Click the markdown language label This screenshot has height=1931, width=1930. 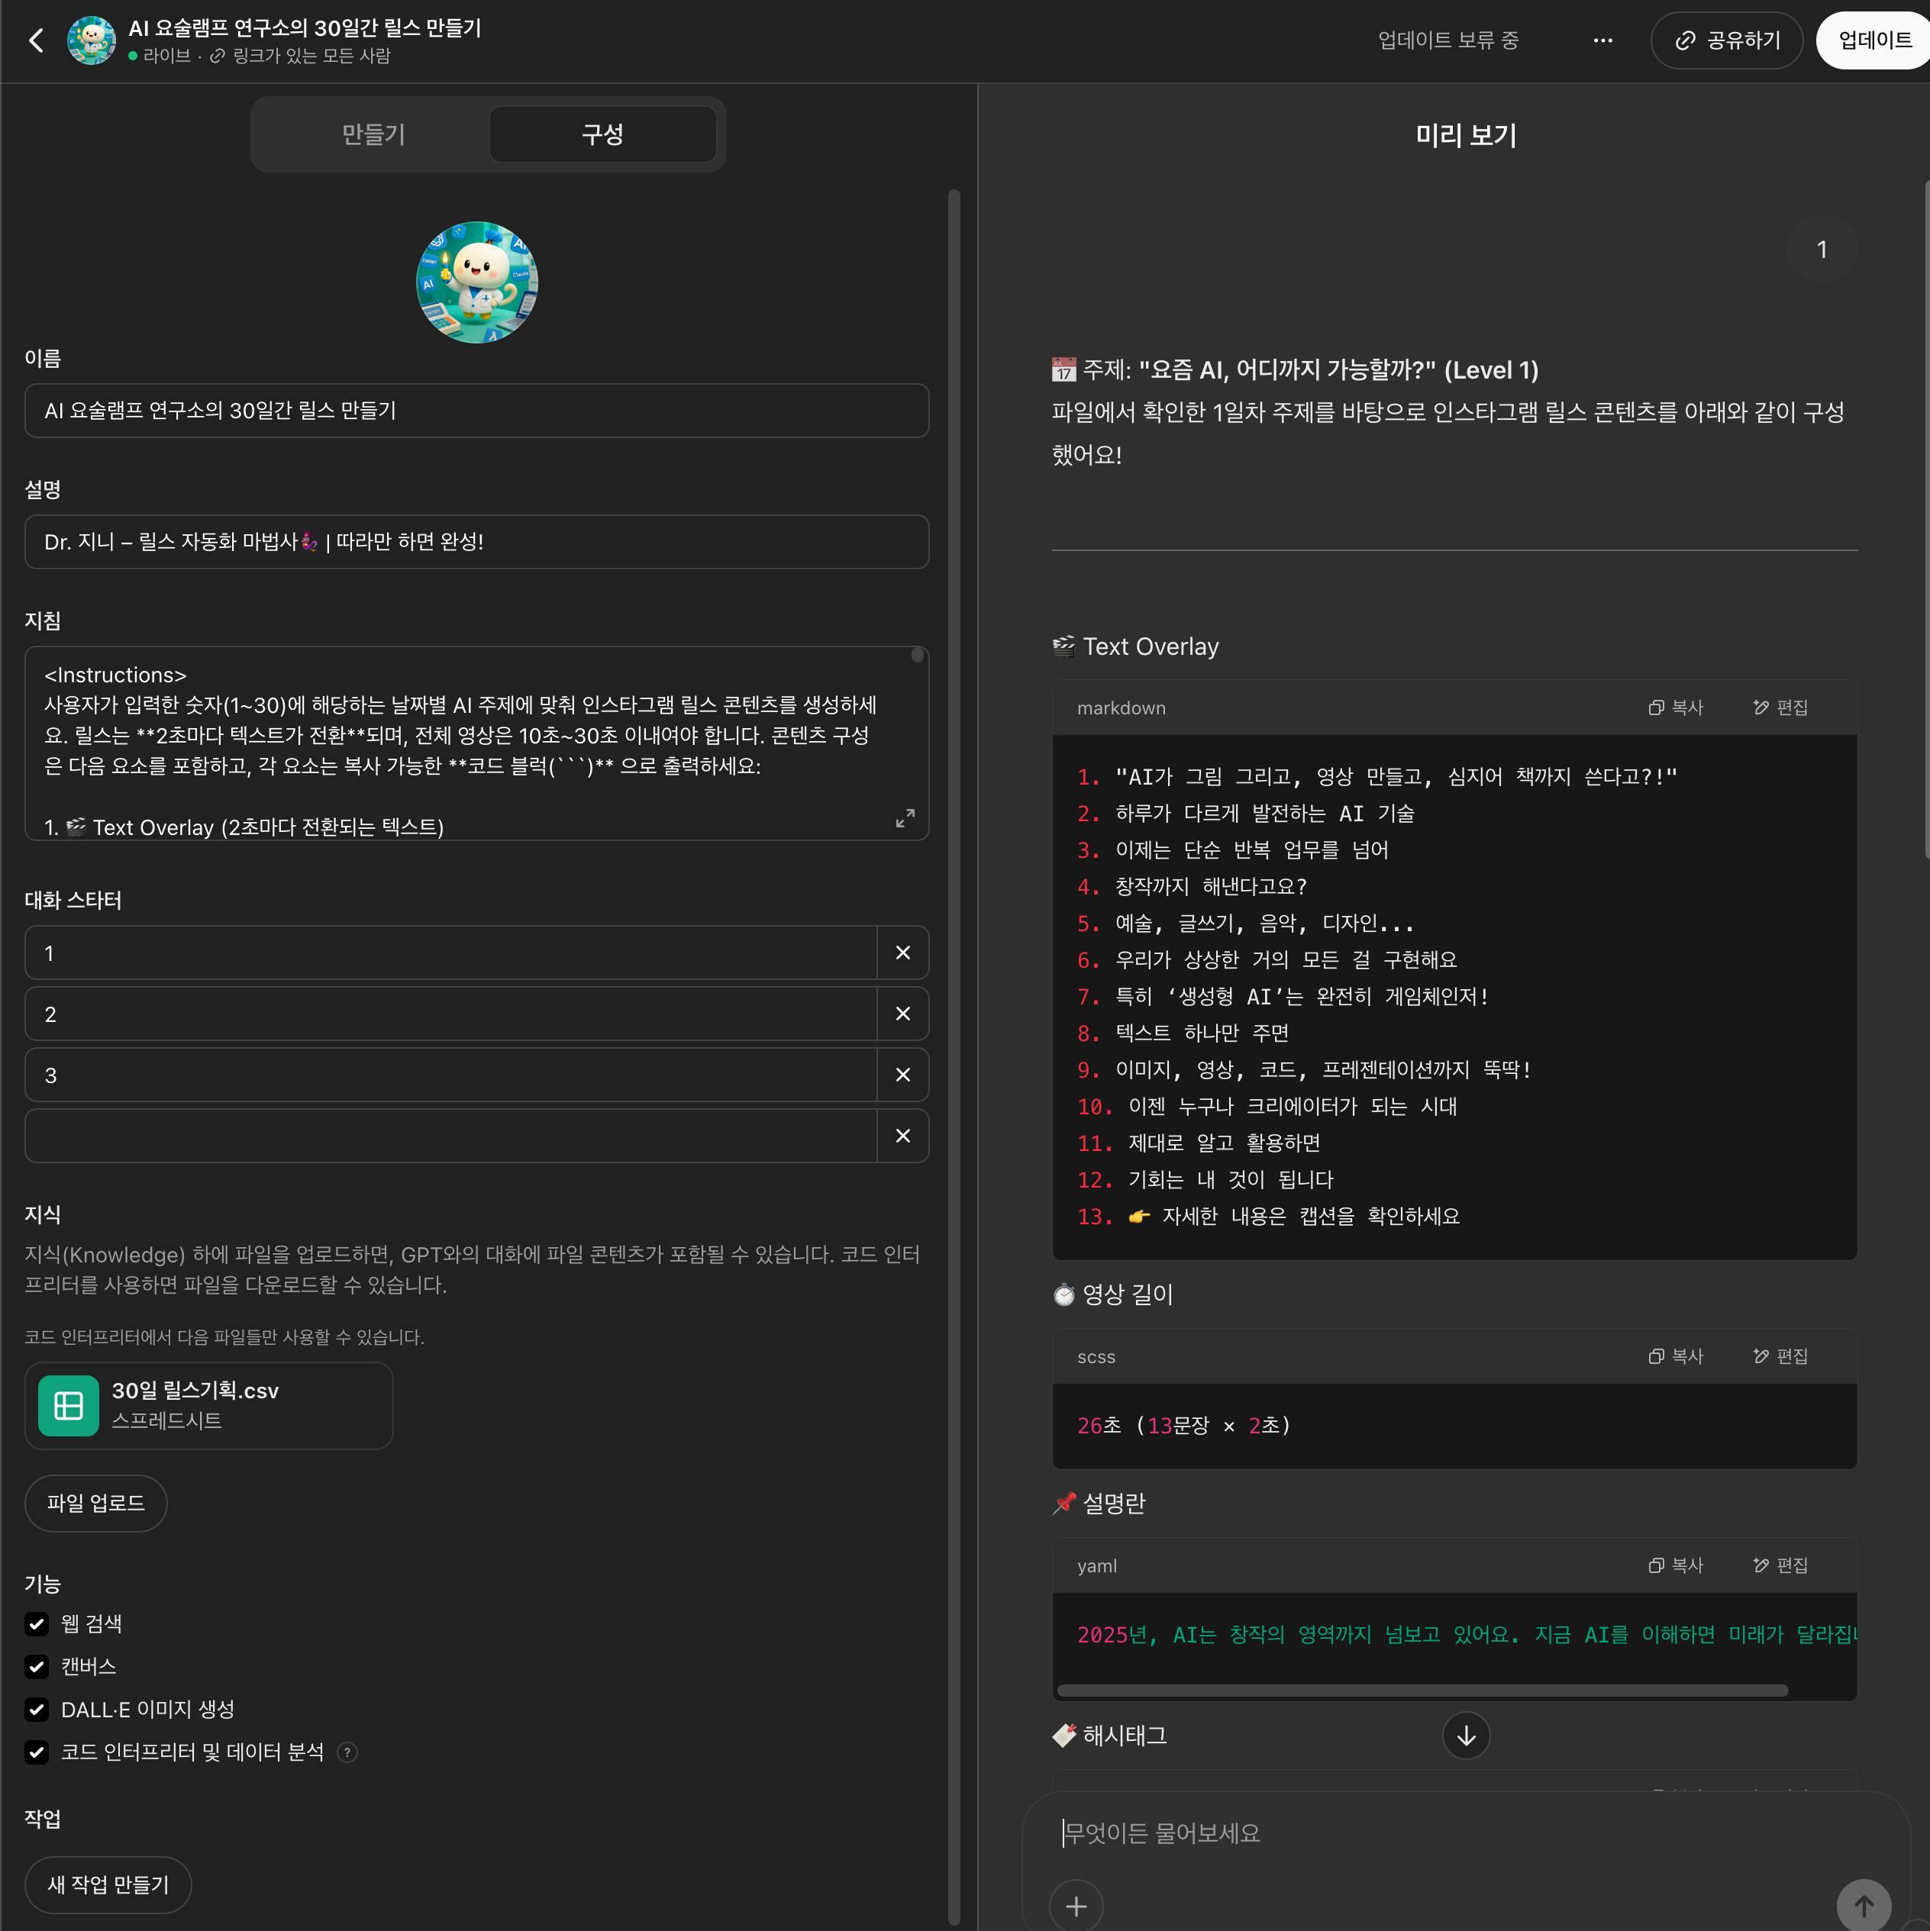[x=1121, y=708]
